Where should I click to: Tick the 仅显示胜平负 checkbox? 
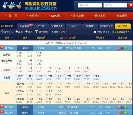point(95,32)
